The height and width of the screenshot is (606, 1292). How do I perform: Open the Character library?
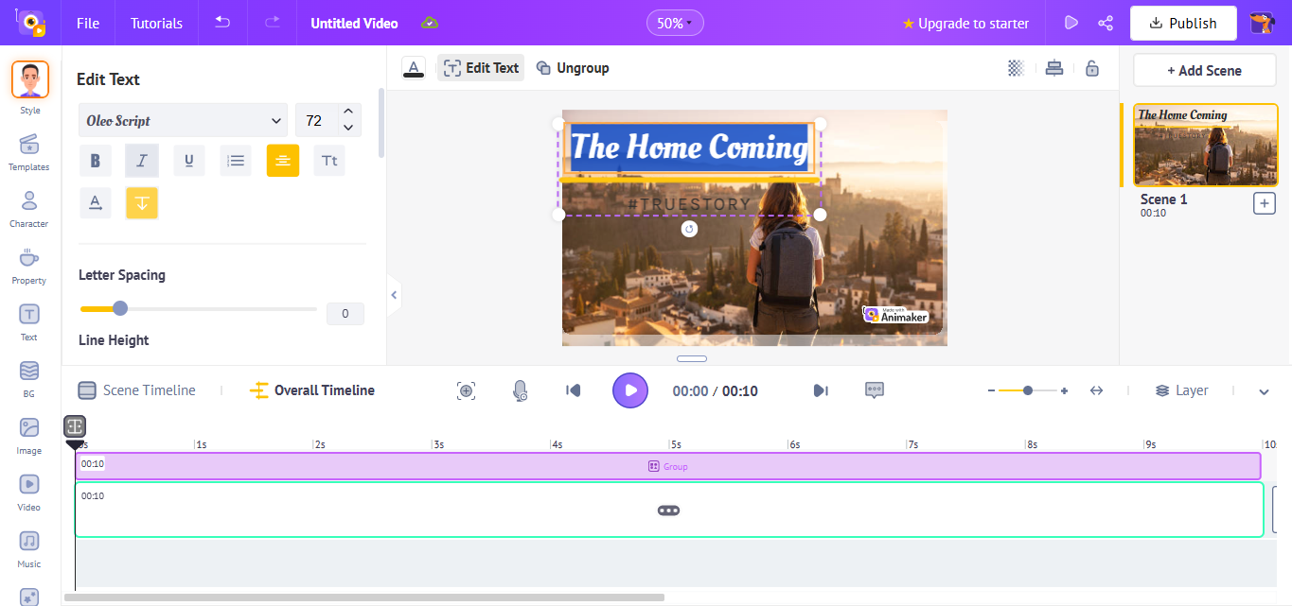[x=29, y=208]
